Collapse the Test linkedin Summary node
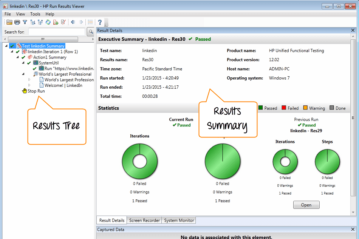This screenshot has width=359, height=239. point(6,46)
